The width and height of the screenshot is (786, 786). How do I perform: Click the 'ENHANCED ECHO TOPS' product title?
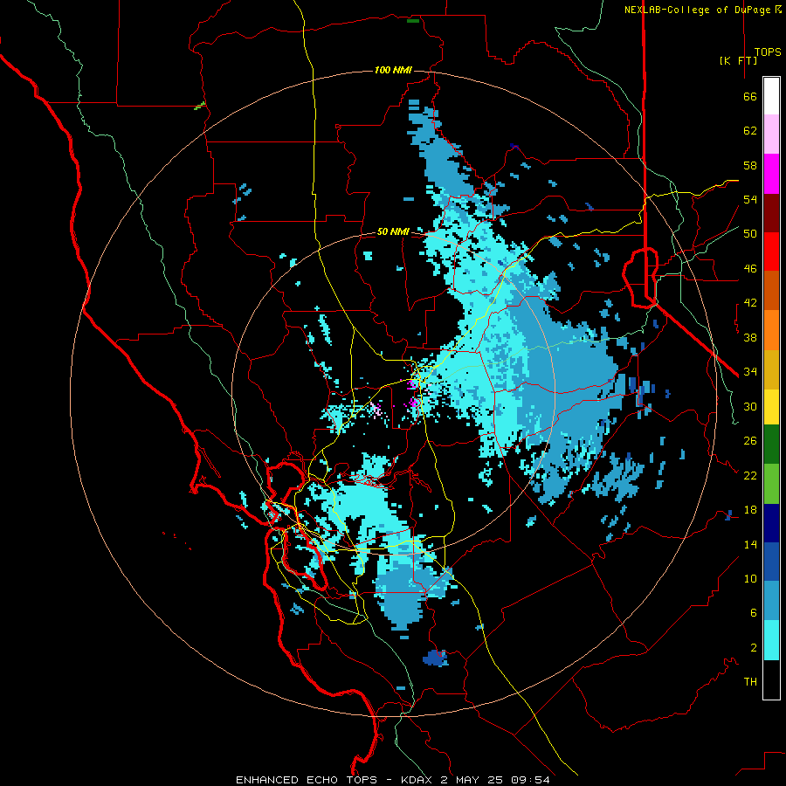[x=307, y=780]
